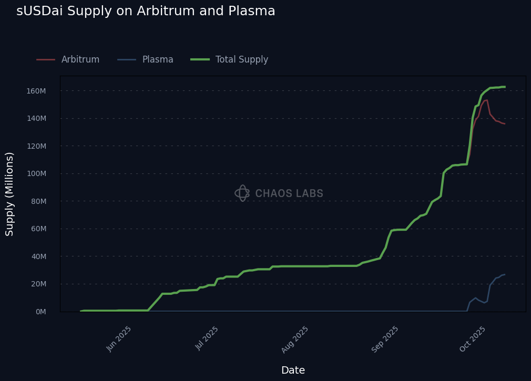Image resolution: width=531 pixels, height=381 pixels.
Task: Click the green Total Supply legend swatch
Action: (200, 60)
